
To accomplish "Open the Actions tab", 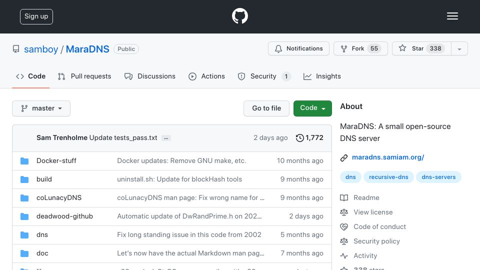I will (x=206, y=76).
